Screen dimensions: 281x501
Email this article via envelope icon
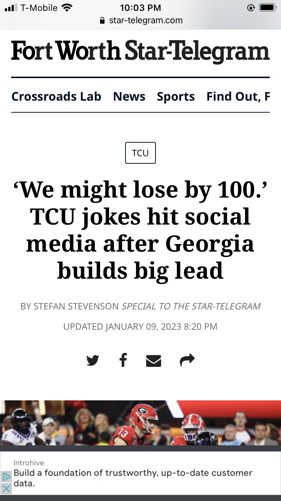click(x=154, y=361)
